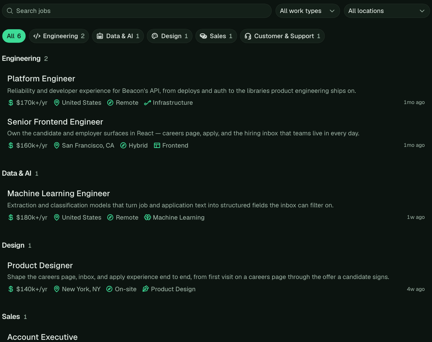Click the coins icon on Sales tab
The height and width of the screenshot is (342, 432).
tap(203, 36)
